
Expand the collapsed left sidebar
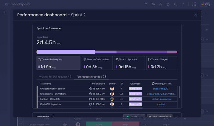5,12
